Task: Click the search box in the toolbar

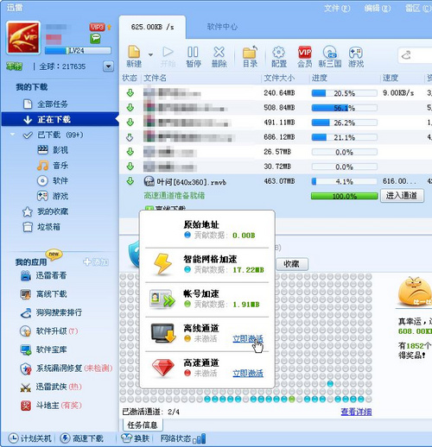Action: pos(415,55)
